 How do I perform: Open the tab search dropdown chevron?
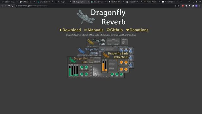[189, 2]
